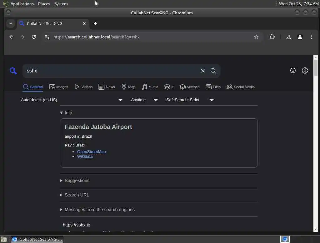Open the tab search dropdown chevron

(11, 23)
